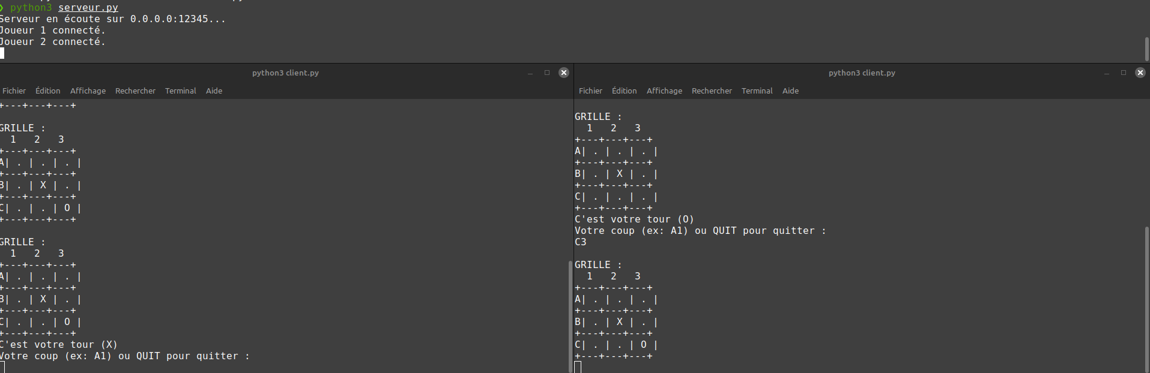Screen dimensions: 1150x373
Task: Open Terminal menu in left terminal
Action: point(180,91)
